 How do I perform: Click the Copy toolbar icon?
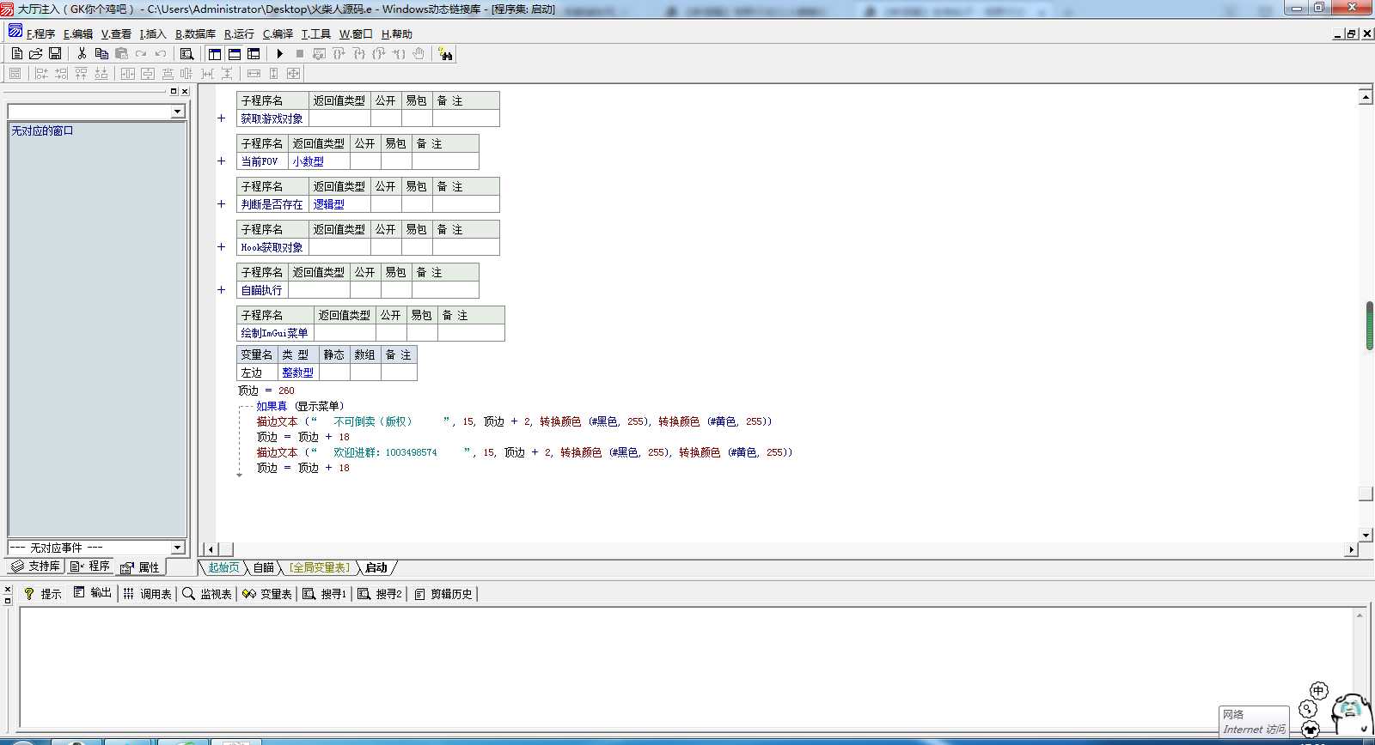point(101,53)
